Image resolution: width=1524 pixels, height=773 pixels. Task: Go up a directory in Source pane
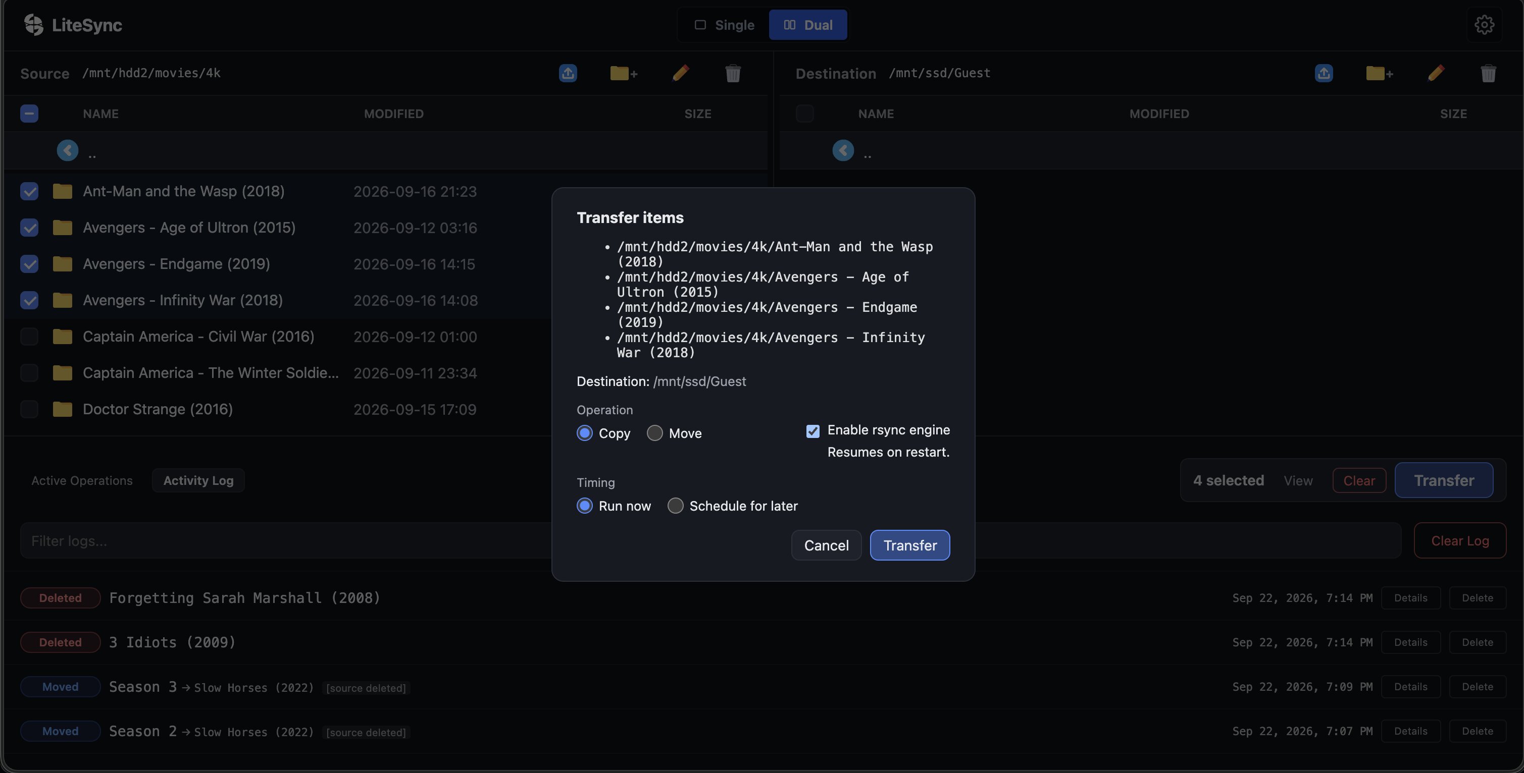click(x=68, y=151)
